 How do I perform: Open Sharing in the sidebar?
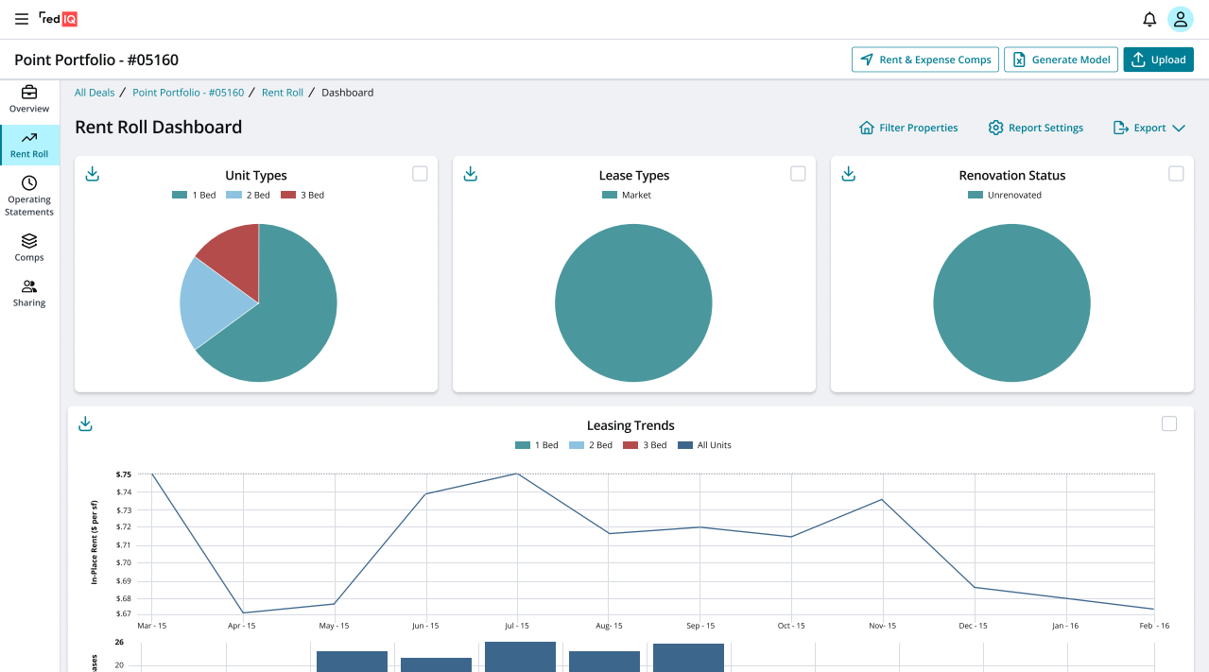pyautogui.click(x=29, y=293)
